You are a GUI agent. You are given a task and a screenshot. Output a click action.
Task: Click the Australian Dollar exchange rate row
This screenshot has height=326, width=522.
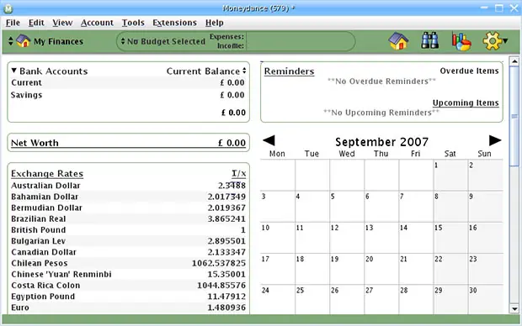[128, 186]
